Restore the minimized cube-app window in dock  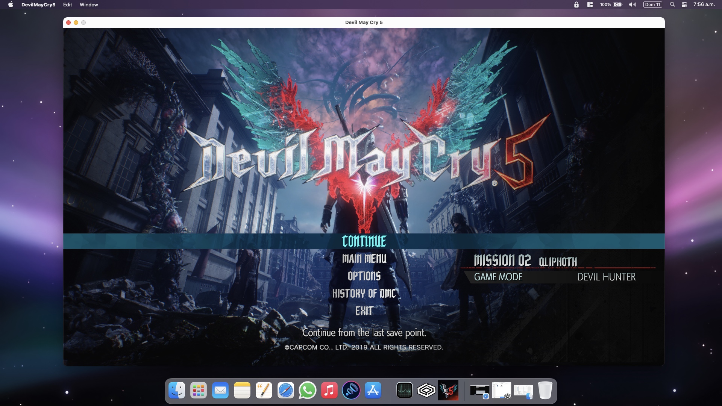(502, 391)
